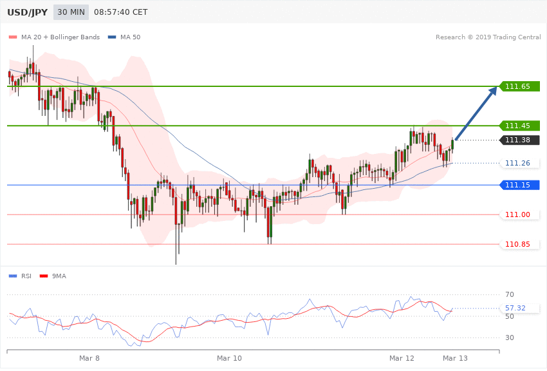
Task: Click the blue RSI legend swatch
Action: tap(13, 276)
